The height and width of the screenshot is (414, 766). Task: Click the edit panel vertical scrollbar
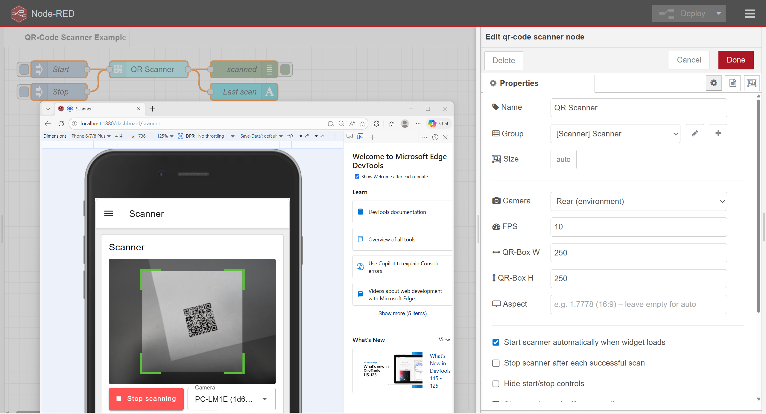[x=759, y=206]
